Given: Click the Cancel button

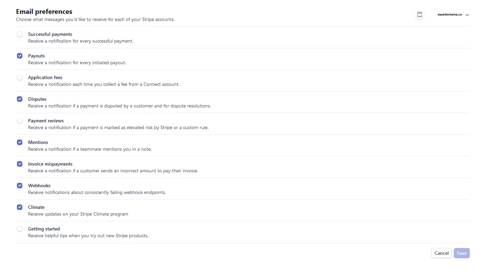Looking at the screenshot, I should (x=442, y=253).
